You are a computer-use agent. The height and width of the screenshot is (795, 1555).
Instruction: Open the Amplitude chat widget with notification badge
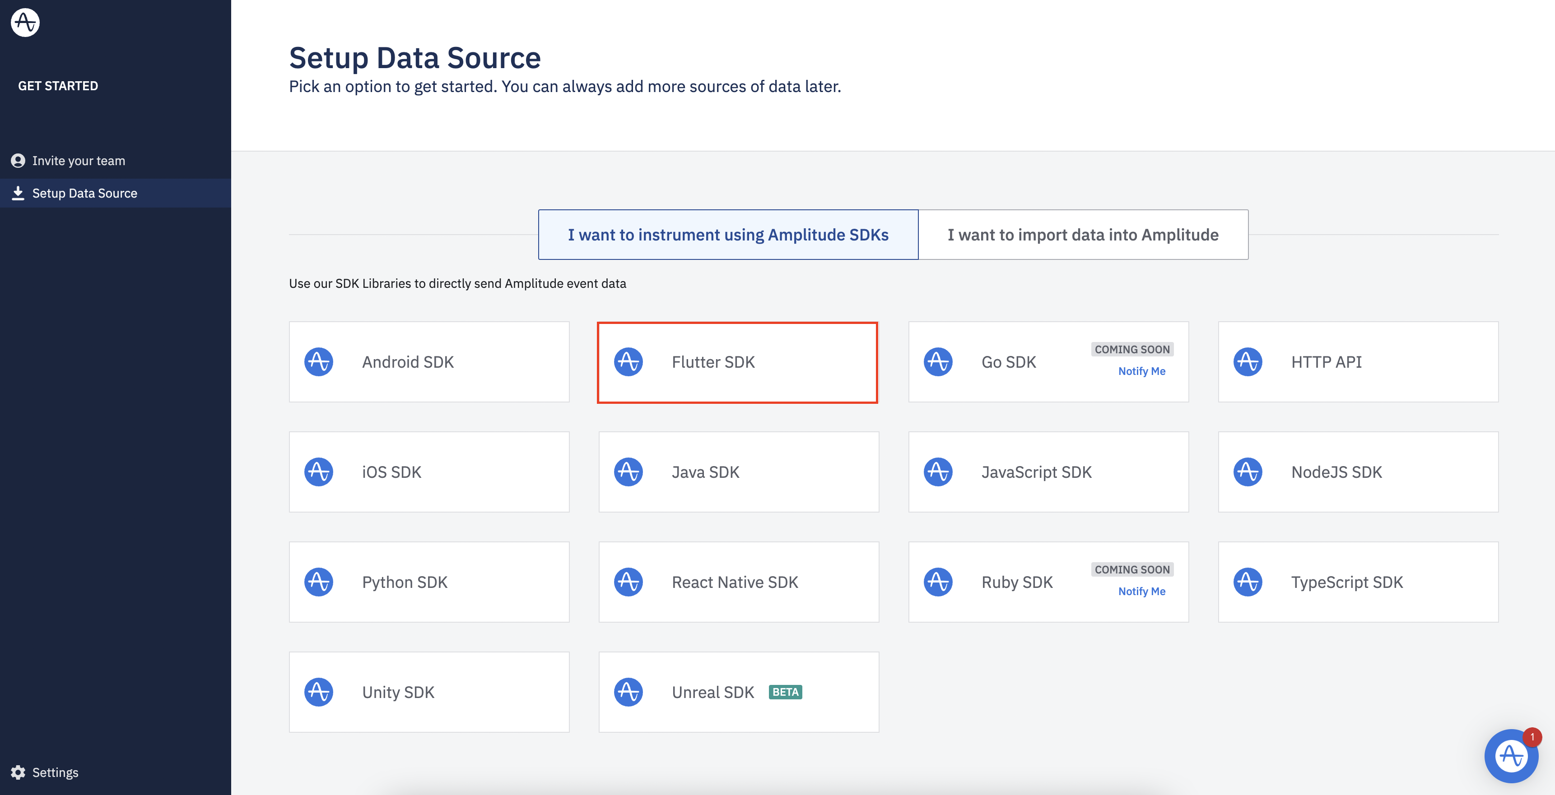coord(1511,755)
